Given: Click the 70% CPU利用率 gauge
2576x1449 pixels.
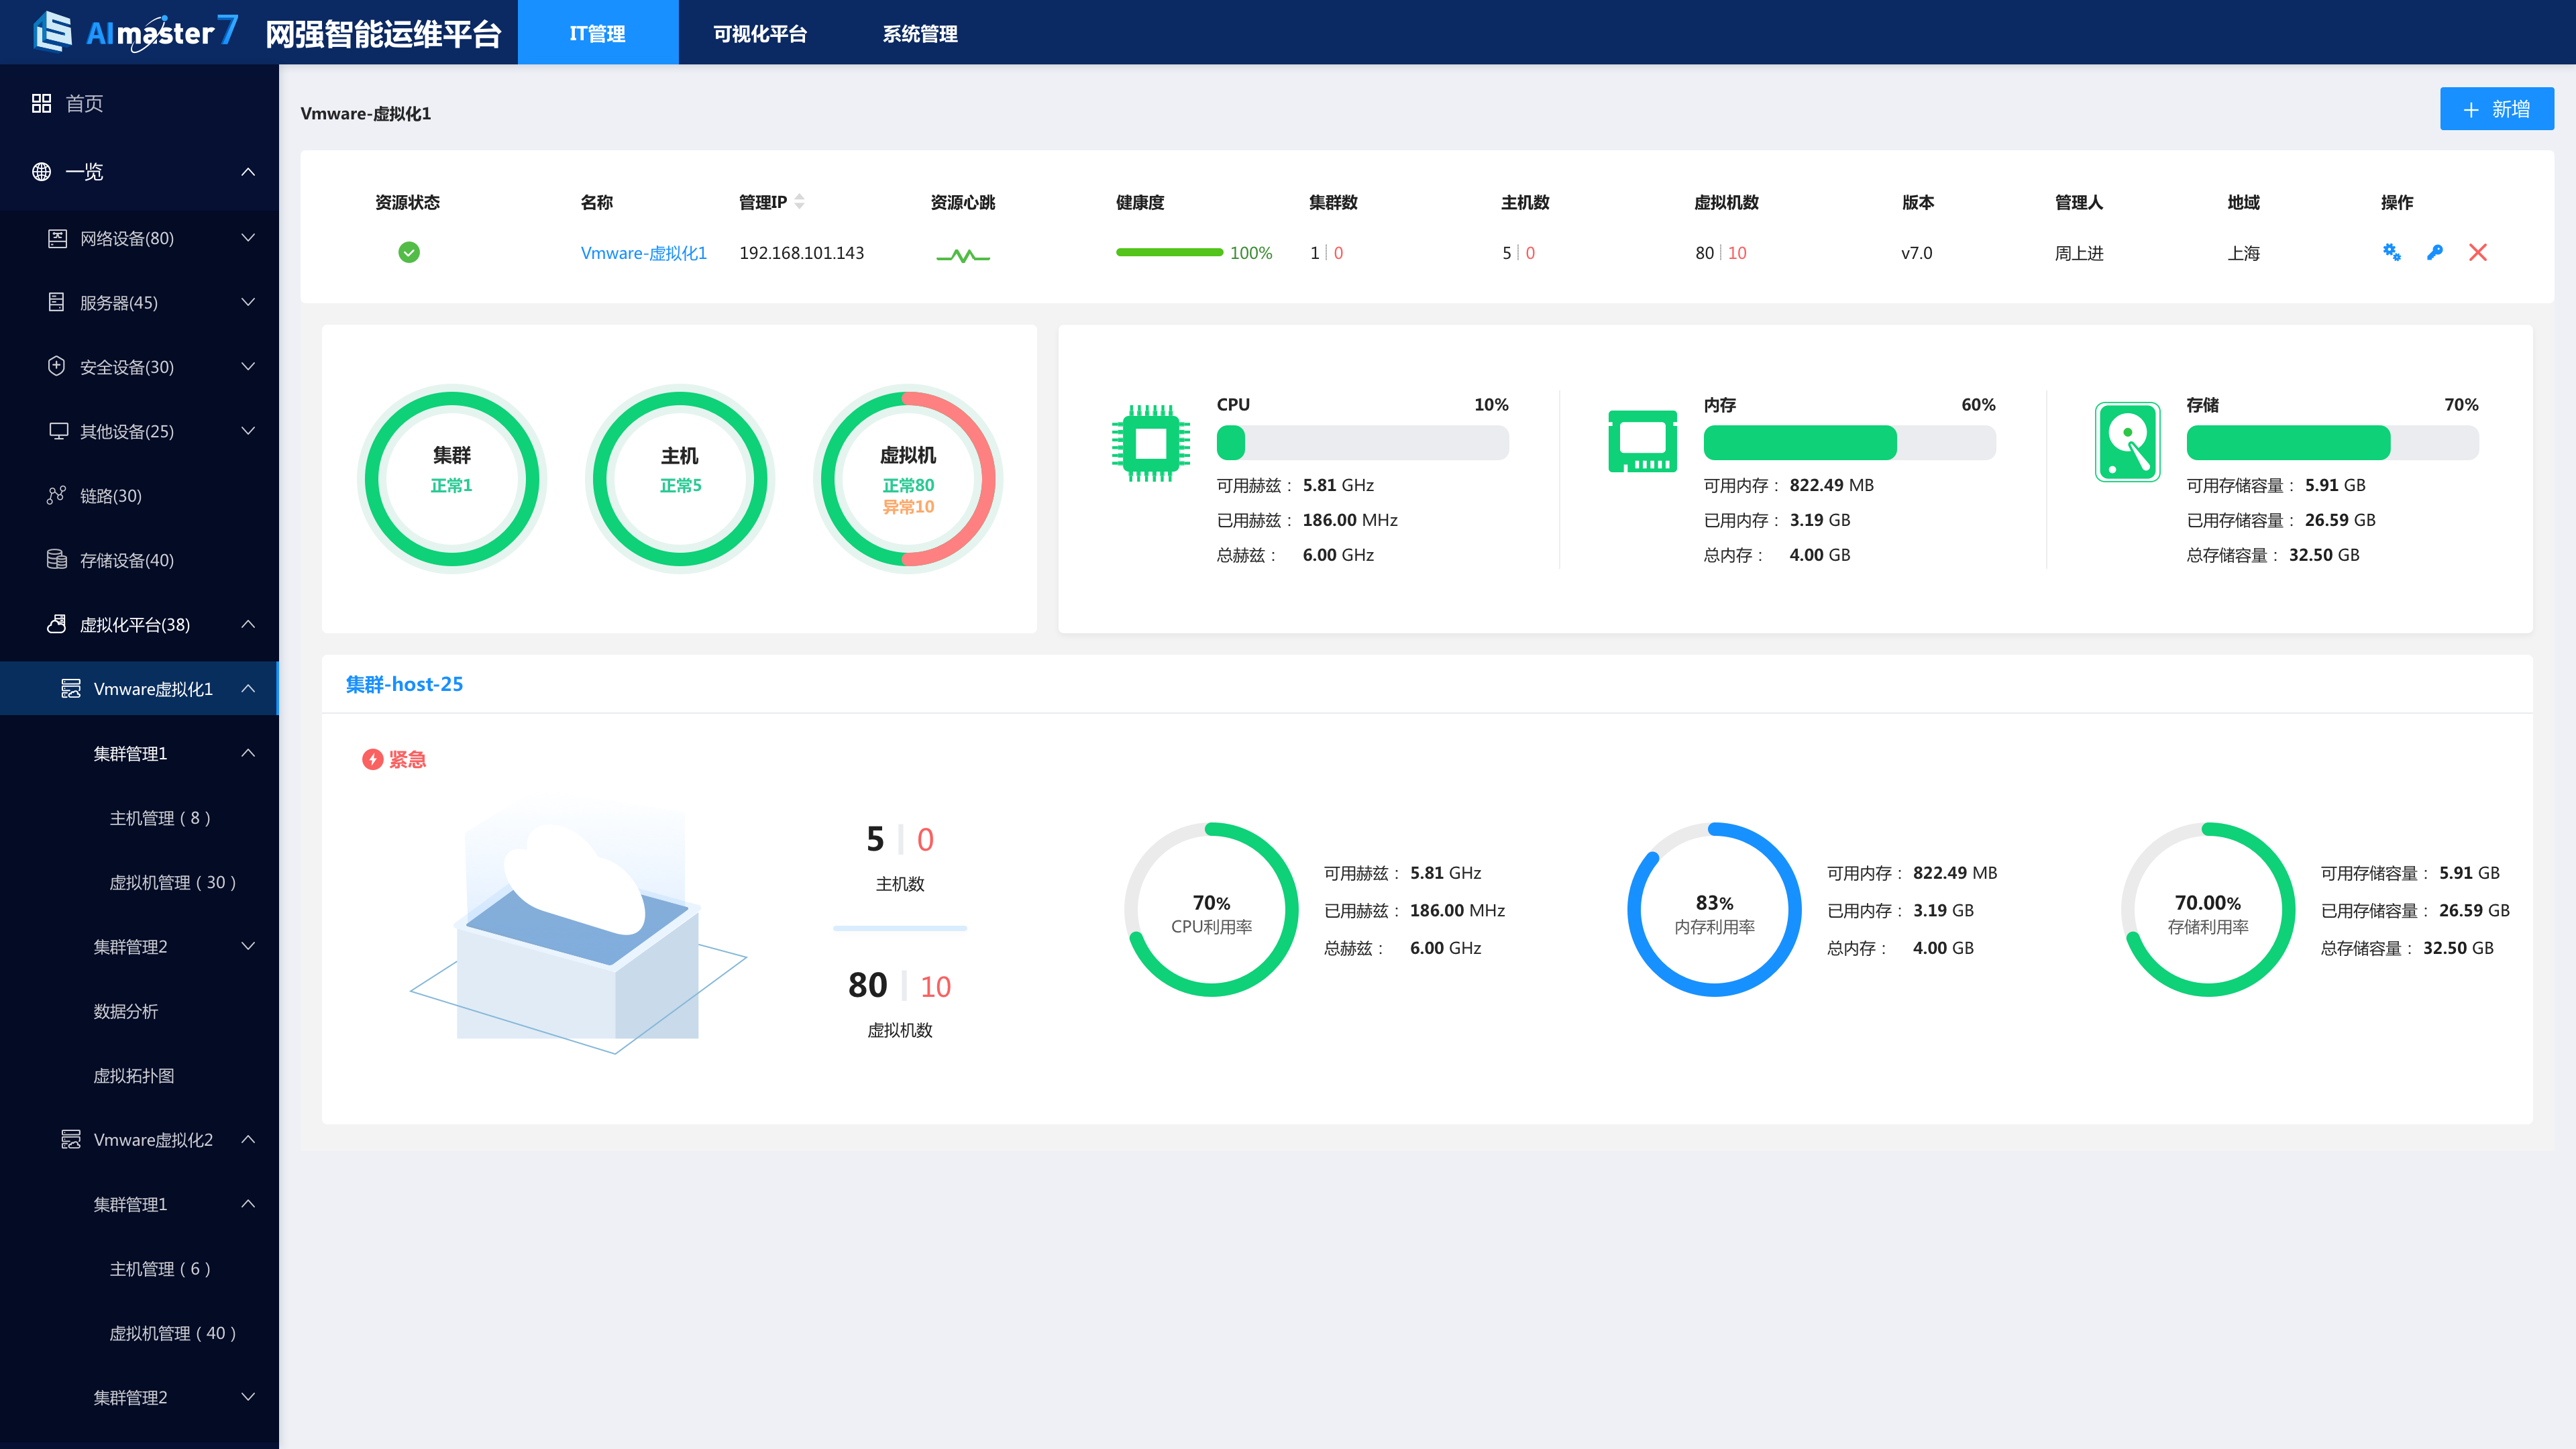Looking at the screenshot, I should [x=1212, y=909].
